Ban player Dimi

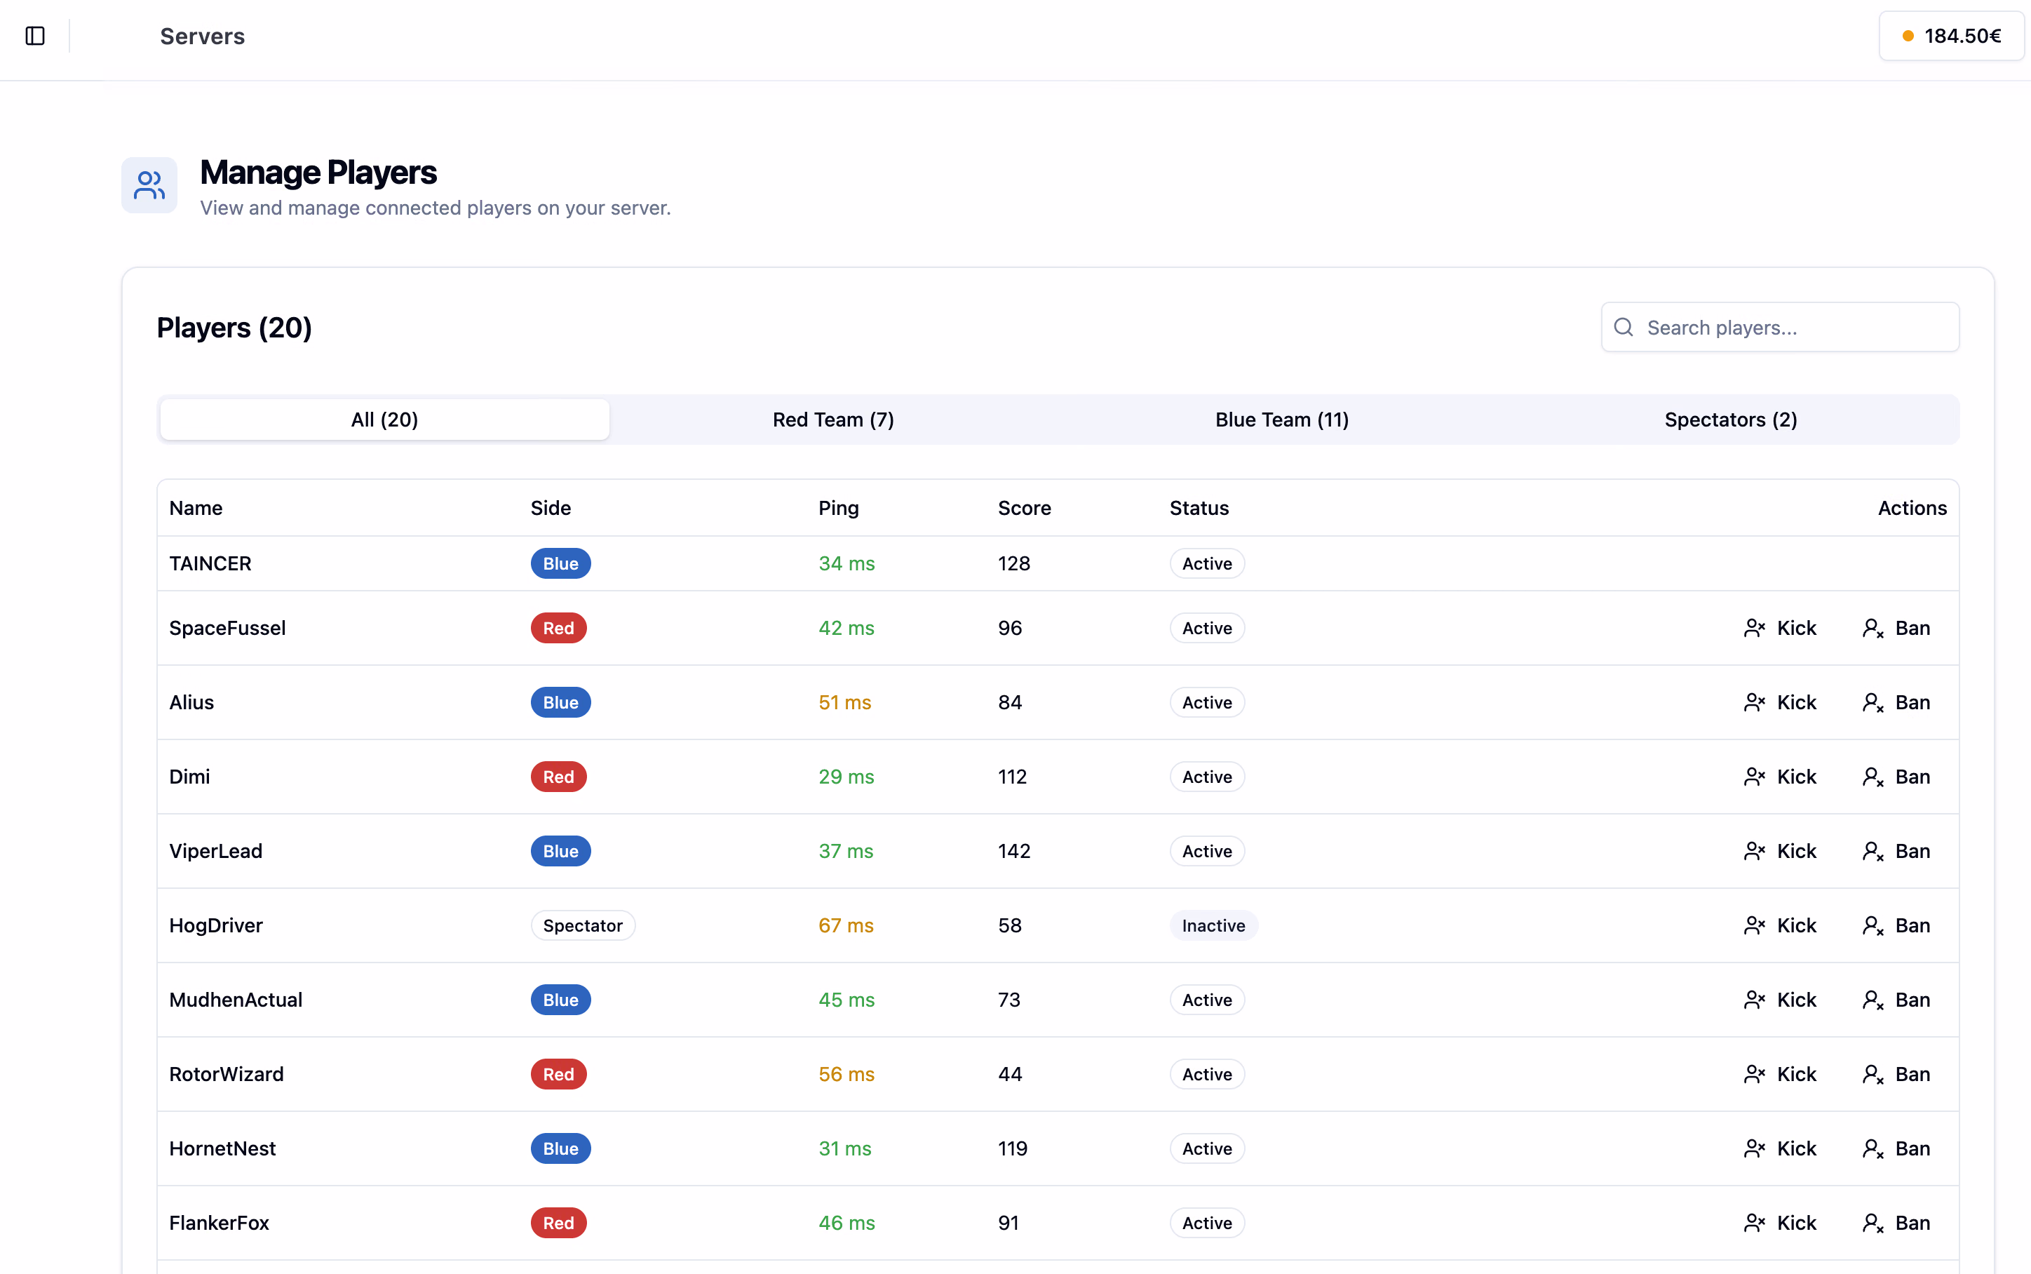pyautogui.click(x=1896, y=777)
